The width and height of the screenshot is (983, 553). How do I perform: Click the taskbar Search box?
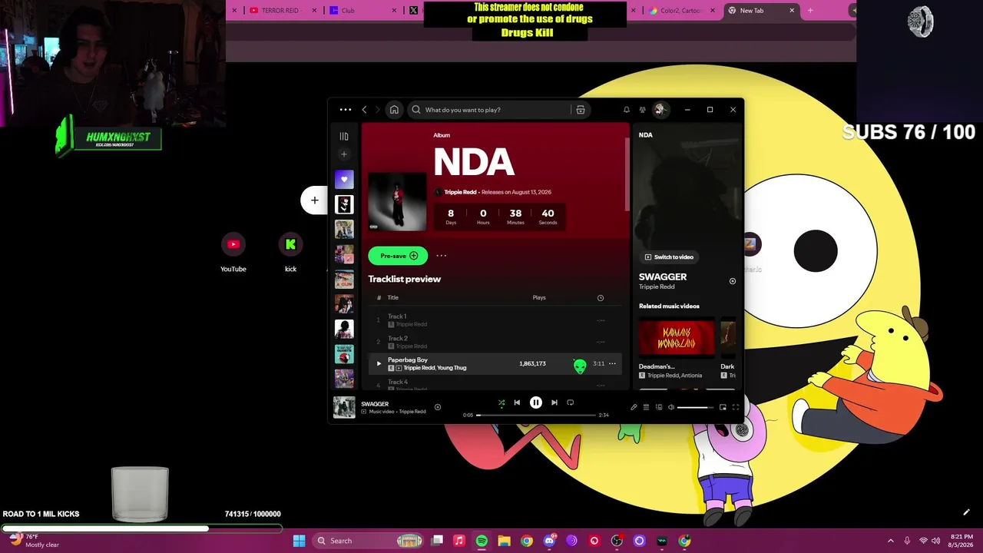click(369, 541)
